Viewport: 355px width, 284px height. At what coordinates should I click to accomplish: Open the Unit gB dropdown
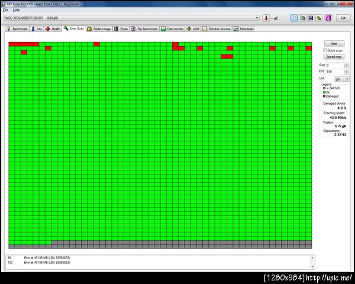[342, 79]
